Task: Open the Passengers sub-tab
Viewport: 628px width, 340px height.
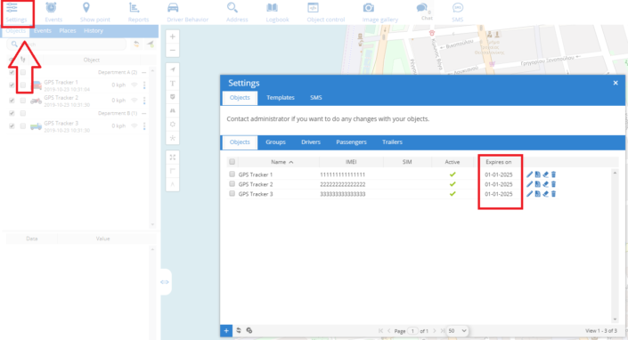Action: click(x=351, y=142)
